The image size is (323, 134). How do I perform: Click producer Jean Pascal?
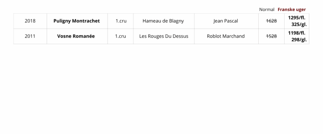(x=226, y=21)
